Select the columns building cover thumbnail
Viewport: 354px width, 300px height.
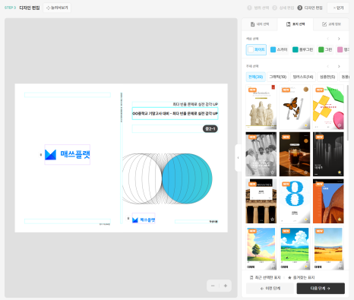[x=261, y=201]
